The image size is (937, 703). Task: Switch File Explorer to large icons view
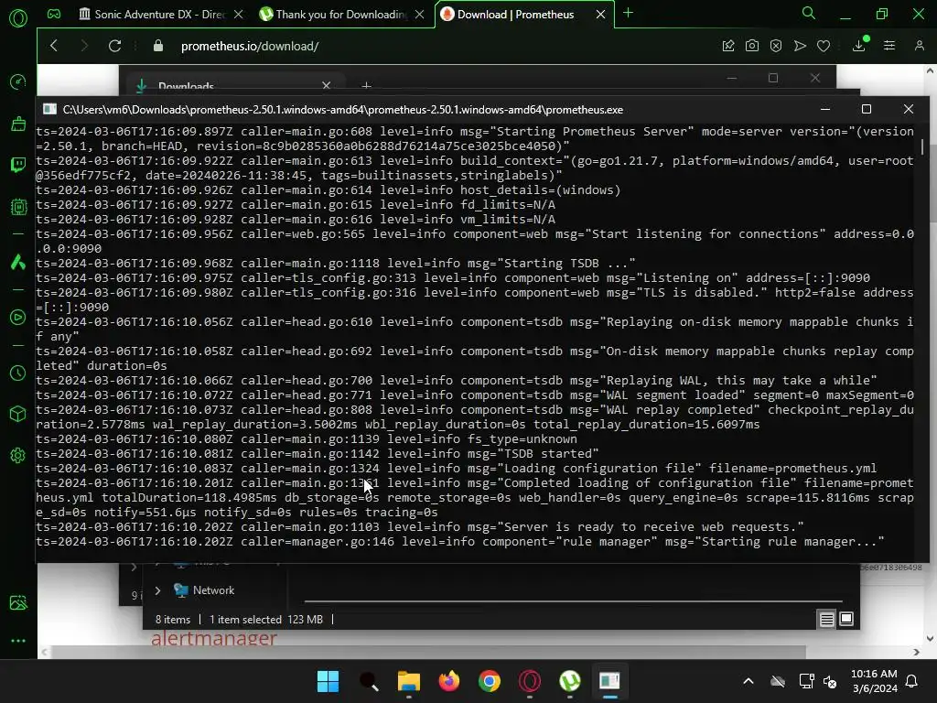click(x=846, y=619)
